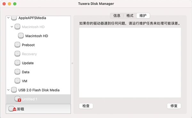The width and height of the screenshot is (192, 118).
Task: Click the Tuxera Disk Manager window title
Action: [96, 4]
